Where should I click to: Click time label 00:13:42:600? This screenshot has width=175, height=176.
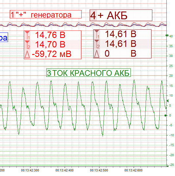134,170
